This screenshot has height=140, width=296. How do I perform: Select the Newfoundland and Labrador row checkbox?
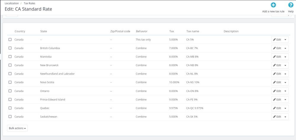click(x=10, y=74)
